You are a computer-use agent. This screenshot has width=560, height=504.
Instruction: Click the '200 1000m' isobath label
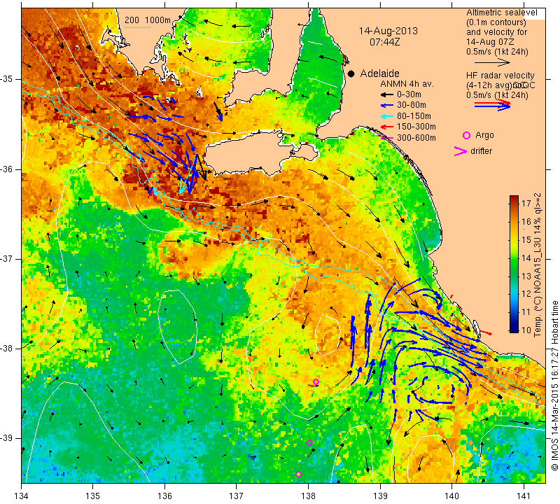point(148,20)
